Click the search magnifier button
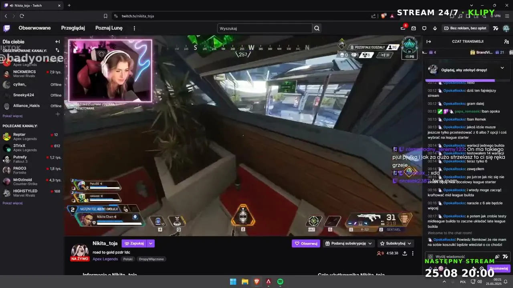 point(317,28)
